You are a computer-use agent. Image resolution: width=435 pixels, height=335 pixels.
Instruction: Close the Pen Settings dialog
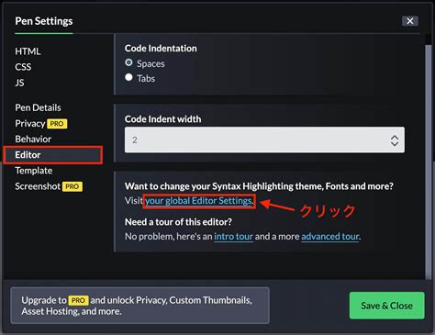[x=410, y=21]
